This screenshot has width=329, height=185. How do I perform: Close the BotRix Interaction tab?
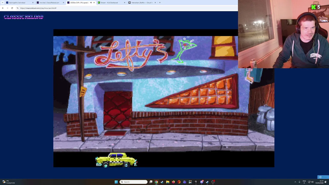point(155,3)
